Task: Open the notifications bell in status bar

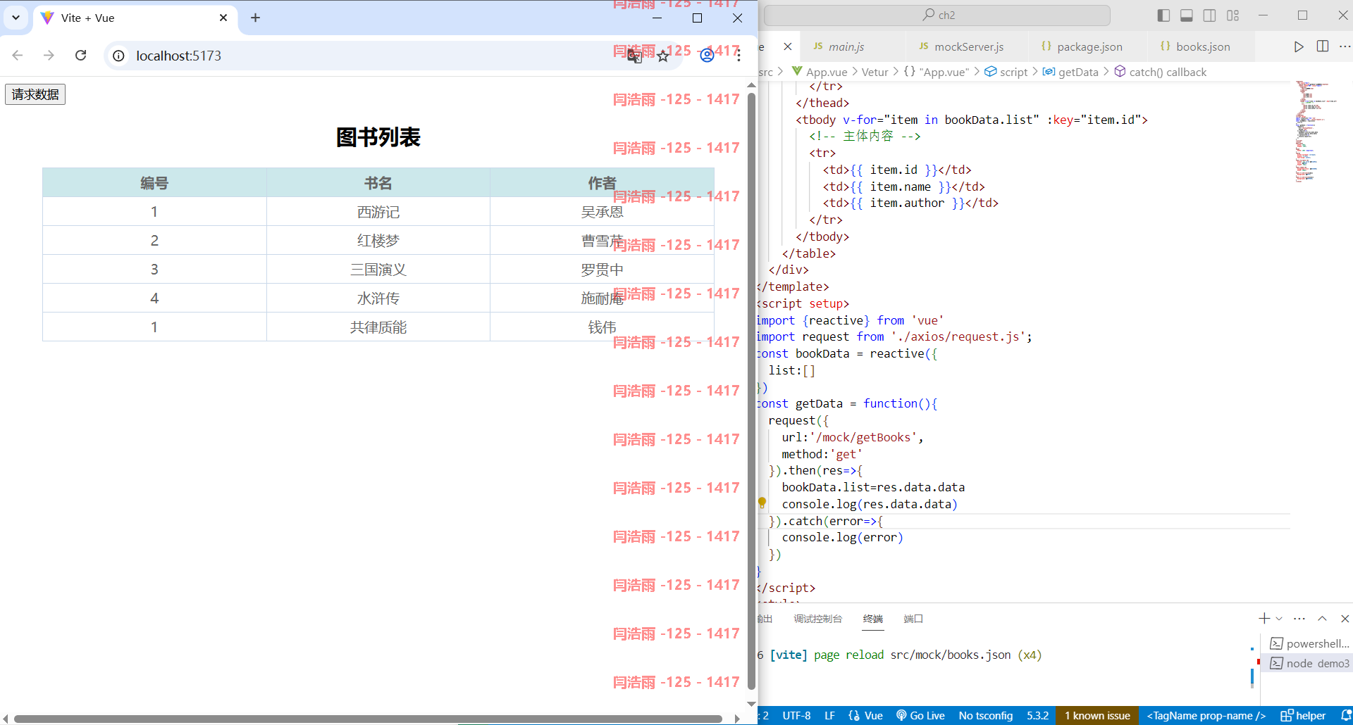Action: 1345,716
